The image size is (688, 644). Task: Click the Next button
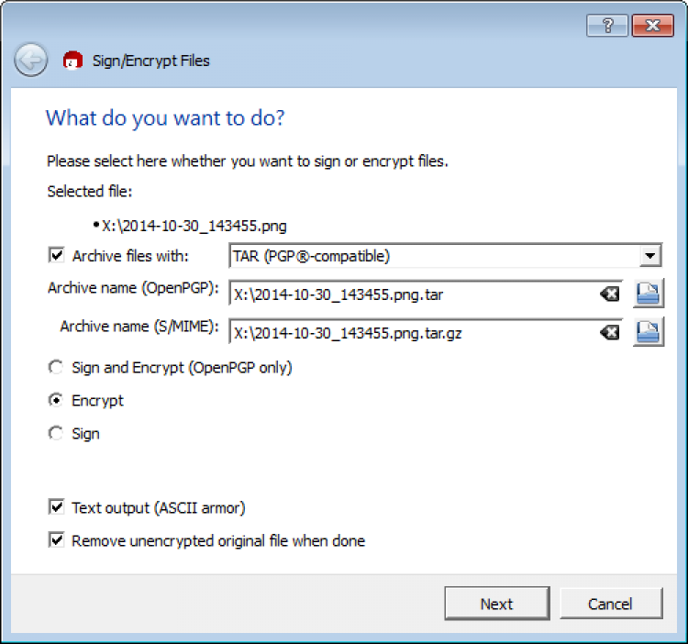click(x=496, y=604)
